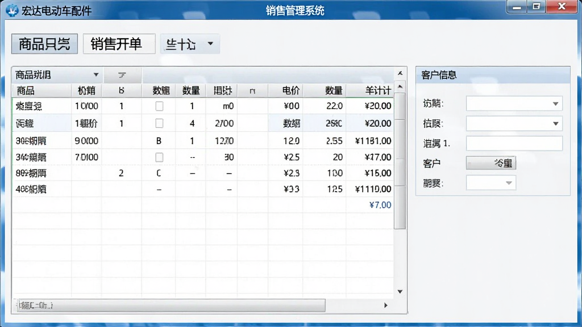Open the dropdown right of 销售开单
The width and height of the screenshot is (582, 327).
pos(190,44)
